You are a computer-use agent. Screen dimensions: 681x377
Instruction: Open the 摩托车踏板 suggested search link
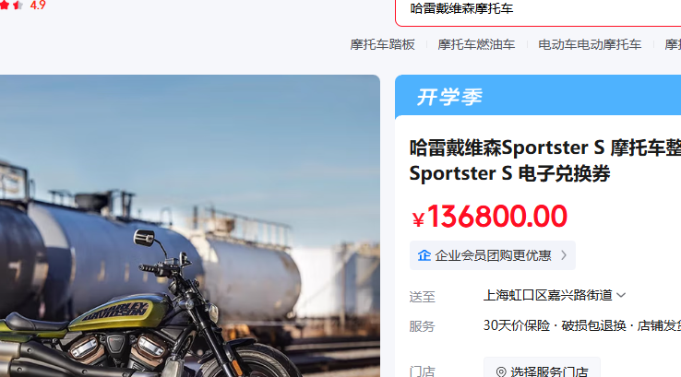point(383,44)
